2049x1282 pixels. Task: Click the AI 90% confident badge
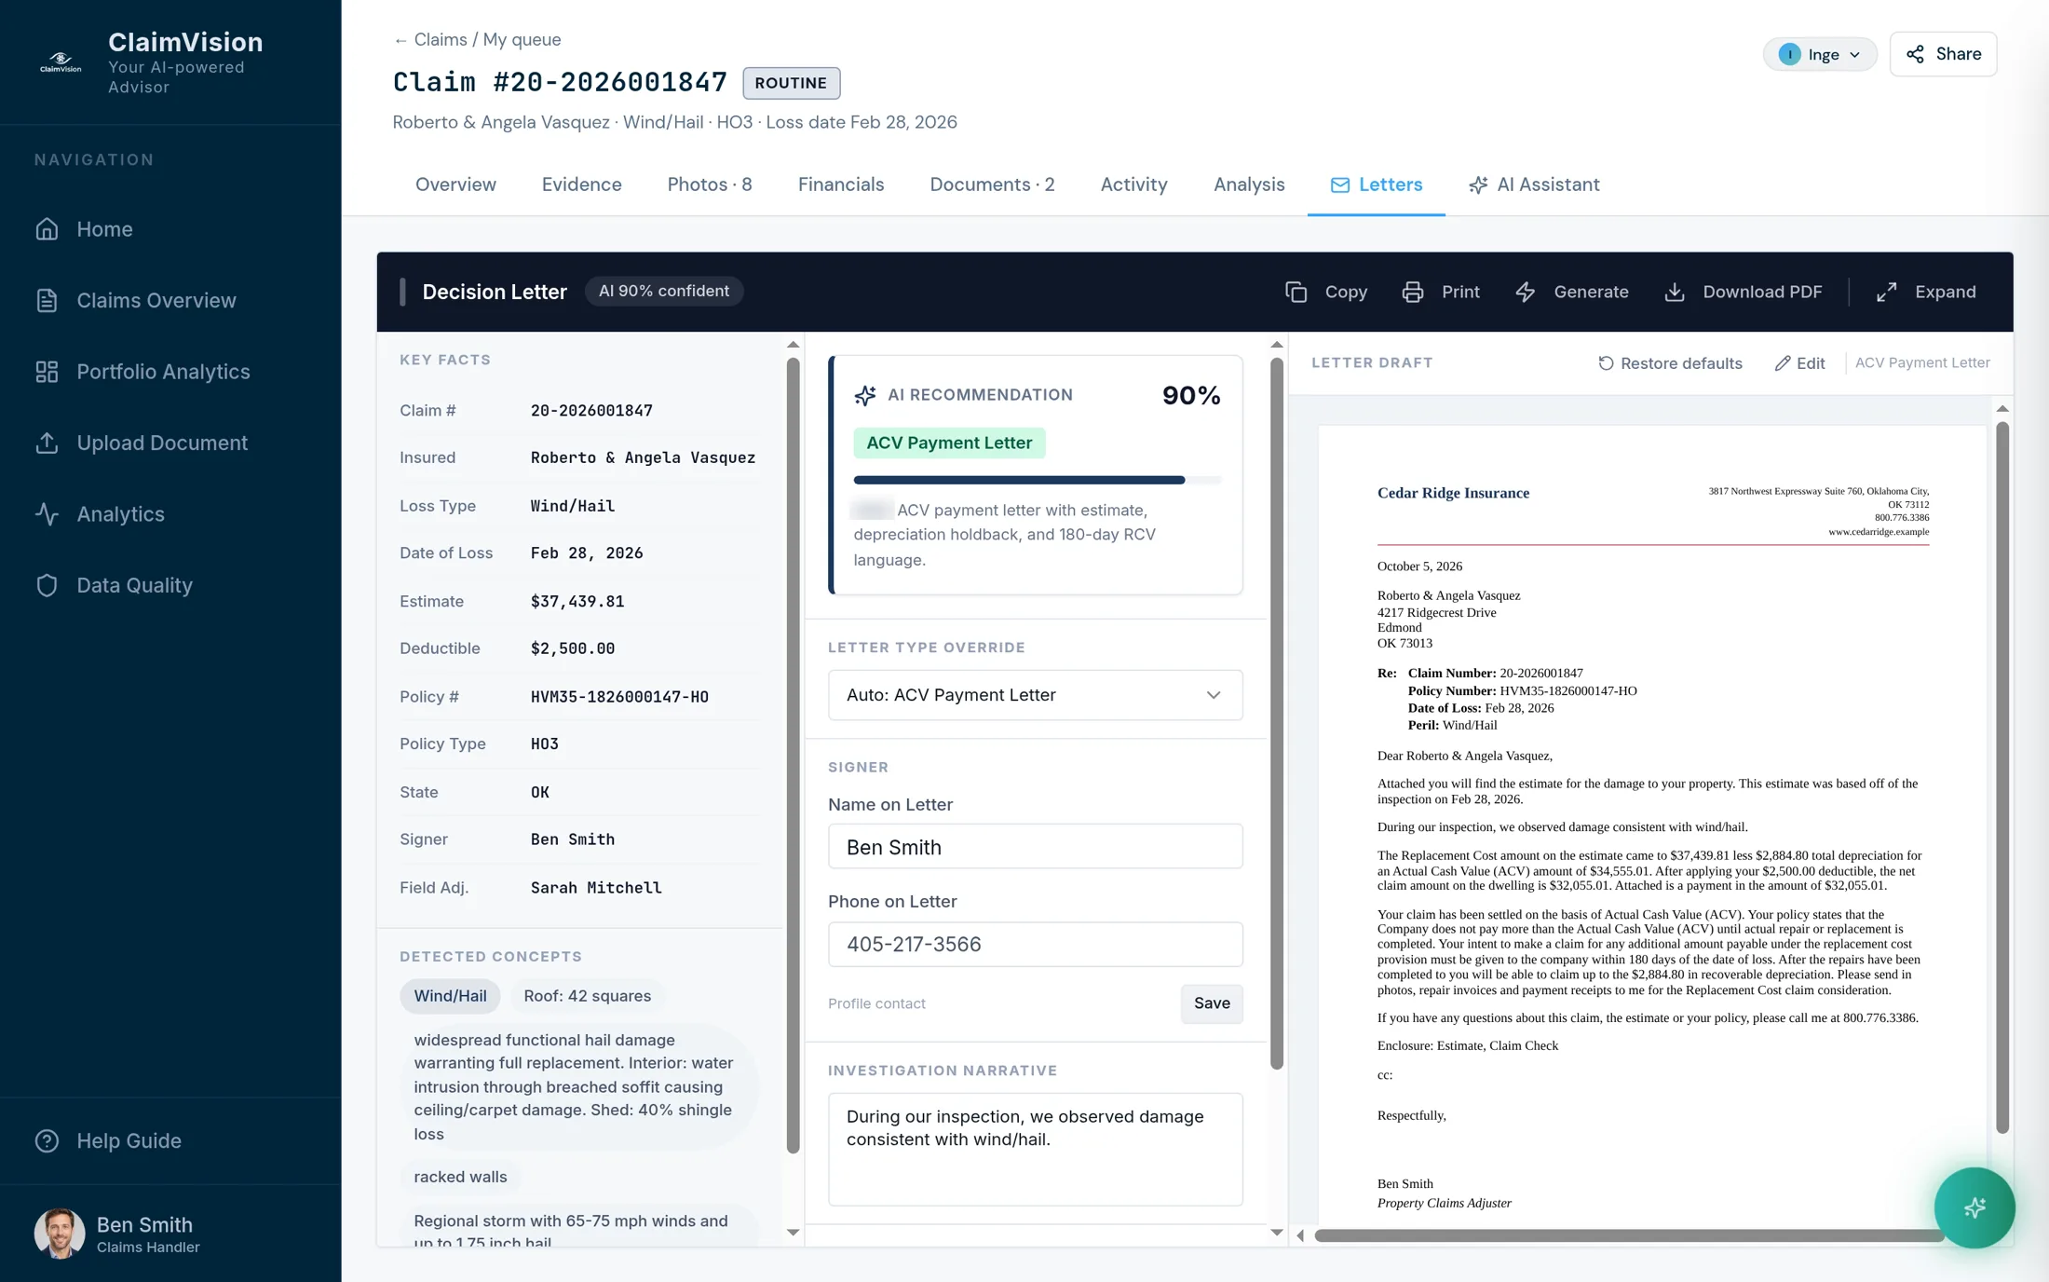[664, 292]
